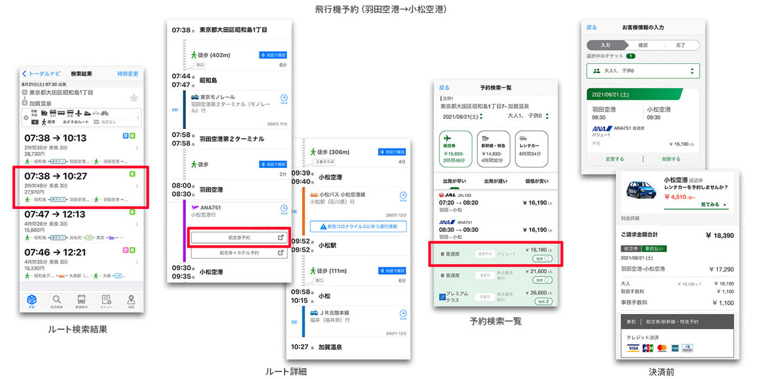
Task: Select the 完了 progress step
Action: (680, 45)
